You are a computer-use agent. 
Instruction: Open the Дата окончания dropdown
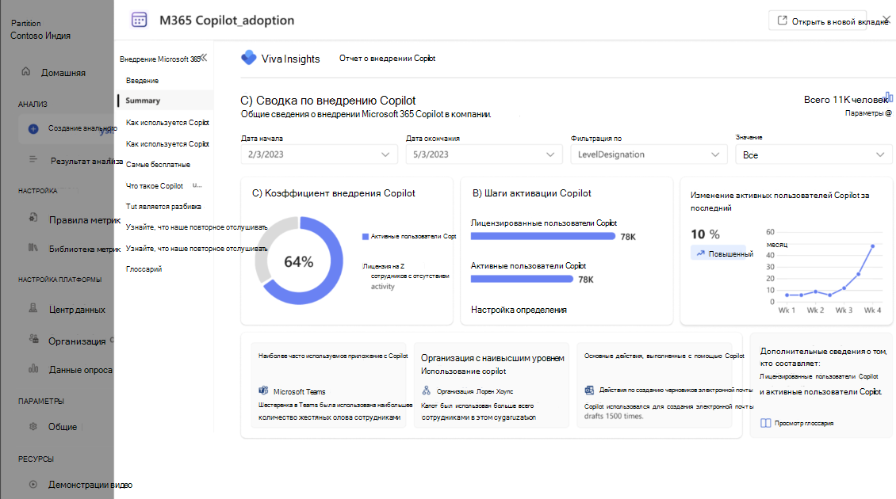pyautogui.click(x=484, y=154)
